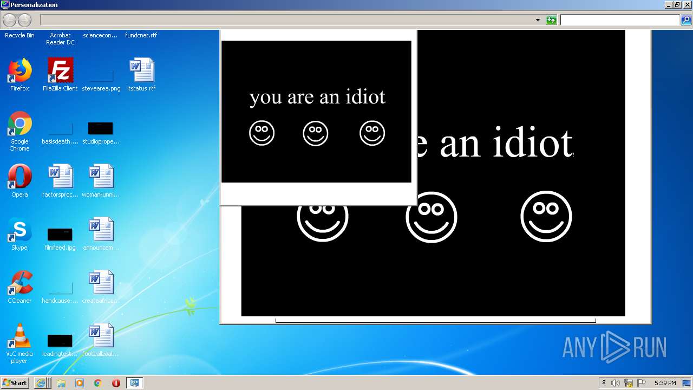The height and width of the screenshot is (390, 693).
Task: Launch Skype from the desktop
Action: [x=19, y=233]
